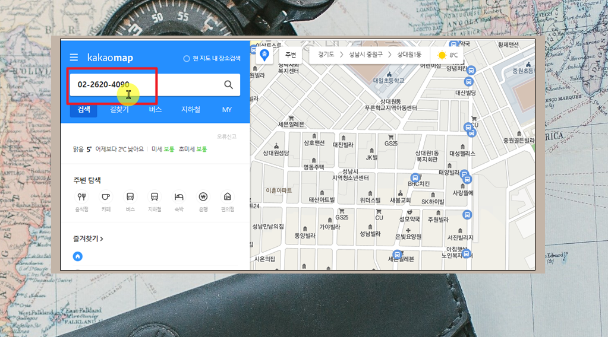Click the search magnifier icon
Screen dimensions: 608x337
pos(228,85)
